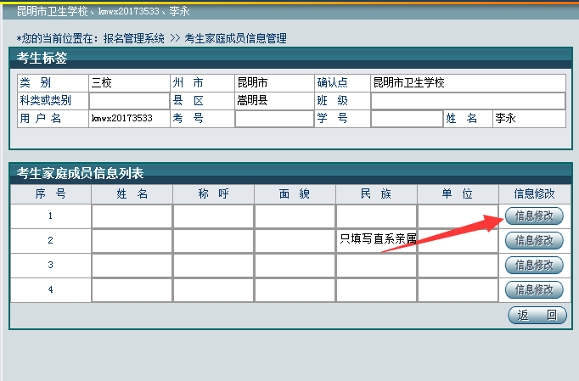Click the 考生家庭成员信息列表 panel heading

click(80, 173)
